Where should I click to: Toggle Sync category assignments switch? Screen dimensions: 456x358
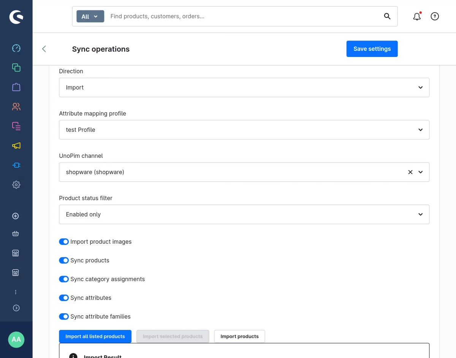(64, 279)
